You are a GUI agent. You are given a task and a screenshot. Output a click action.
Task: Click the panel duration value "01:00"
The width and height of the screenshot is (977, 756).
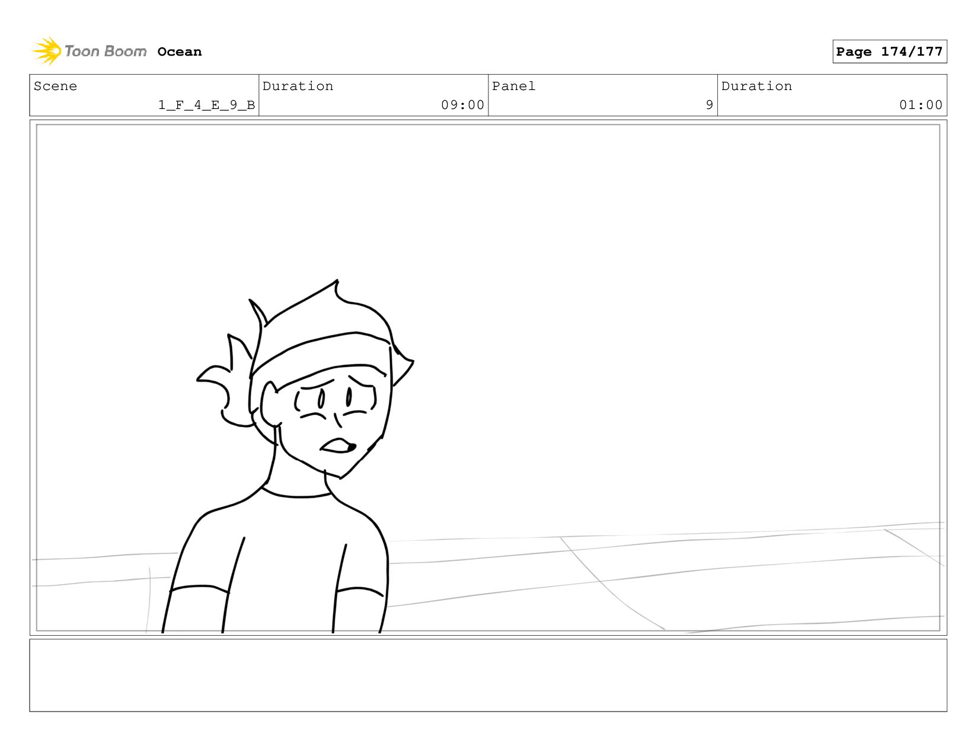click(x=921, y=105)
